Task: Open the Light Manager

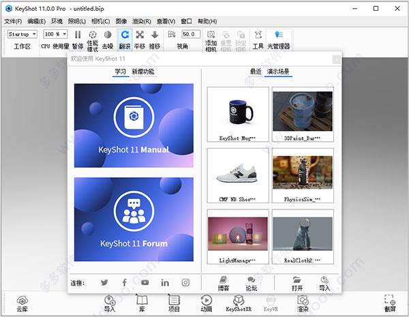Action: [278, 35]
